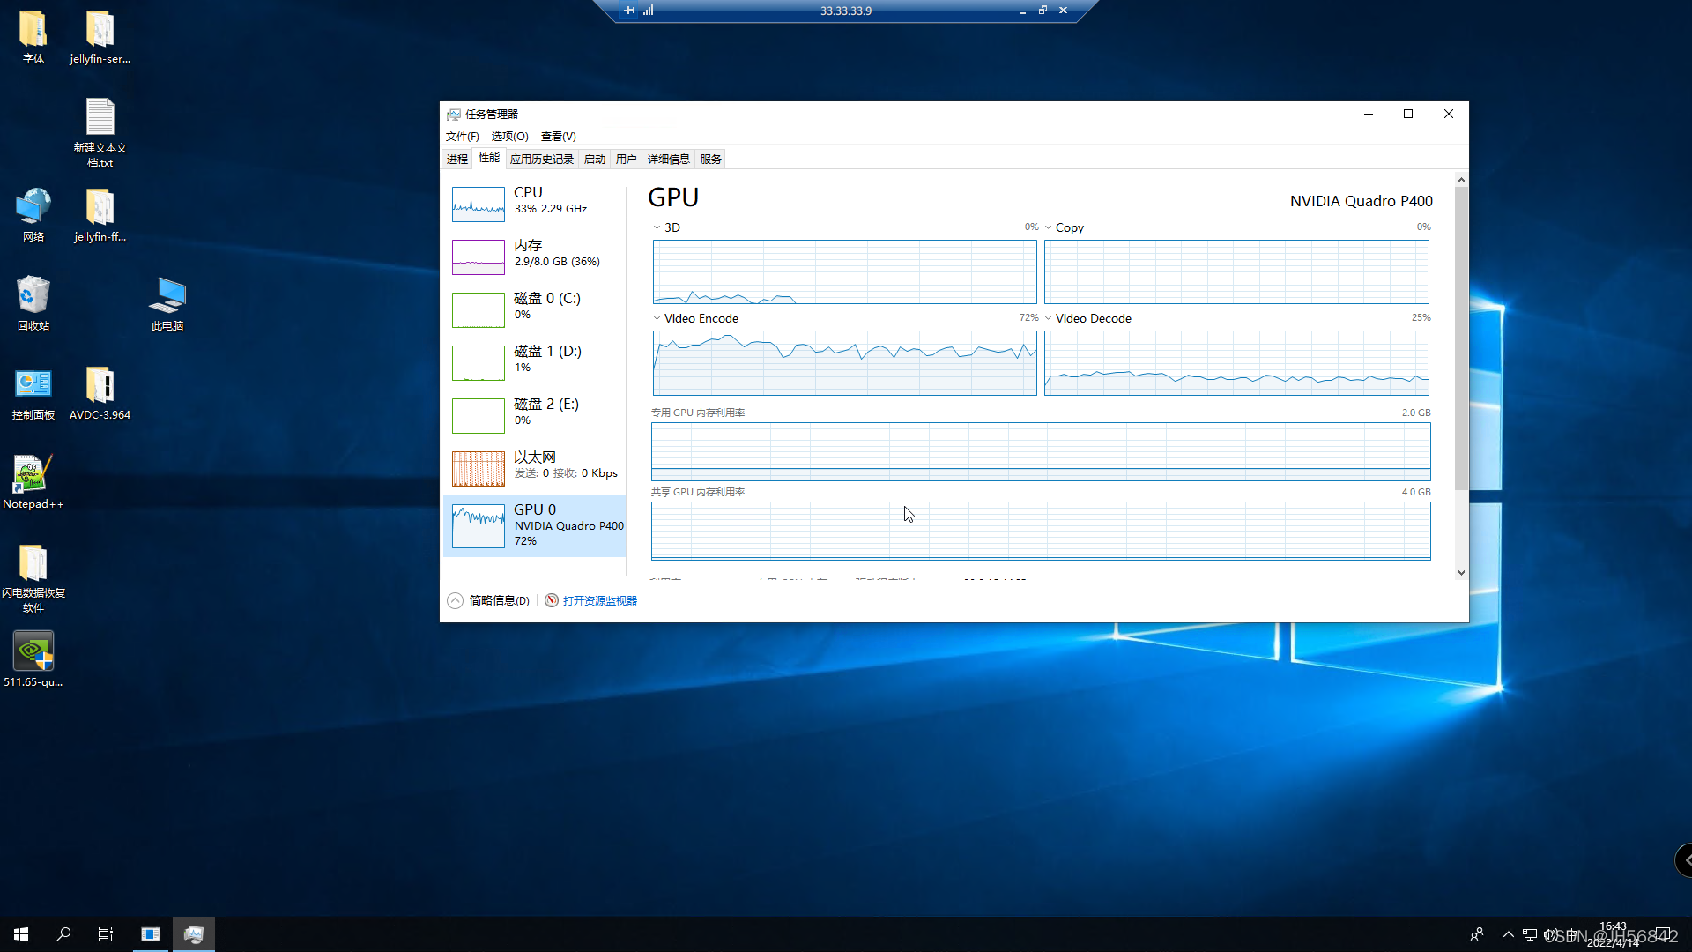Click the Control Panel desktop icon
The image size is (1692, 952).
pyautogui.click(x=33, y=386)
